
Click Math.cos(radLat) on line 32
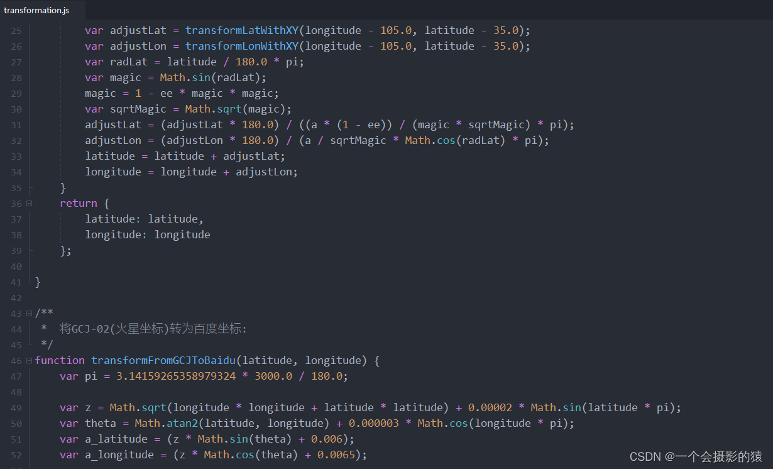[455, 141]
